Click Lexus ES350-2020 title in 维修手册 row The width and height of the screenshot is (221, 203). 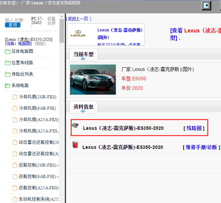click(123, 147)
